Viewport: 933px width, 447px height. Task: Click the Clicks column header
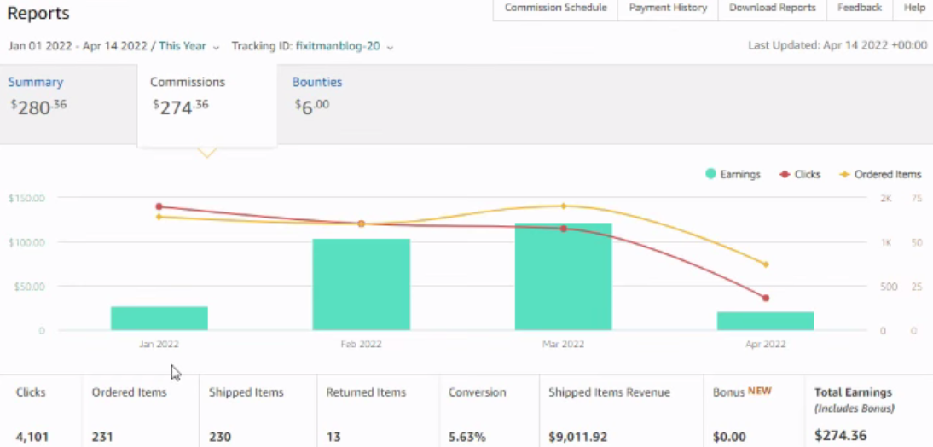coord(31,392)
